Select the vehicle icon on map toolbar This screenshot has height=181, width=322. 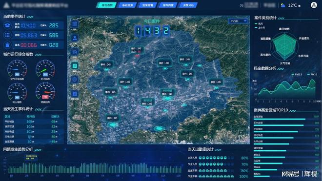point(75,52)
